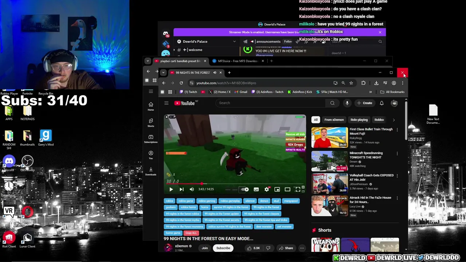Open the YouTube guide hamburger menu

[166, 103]
